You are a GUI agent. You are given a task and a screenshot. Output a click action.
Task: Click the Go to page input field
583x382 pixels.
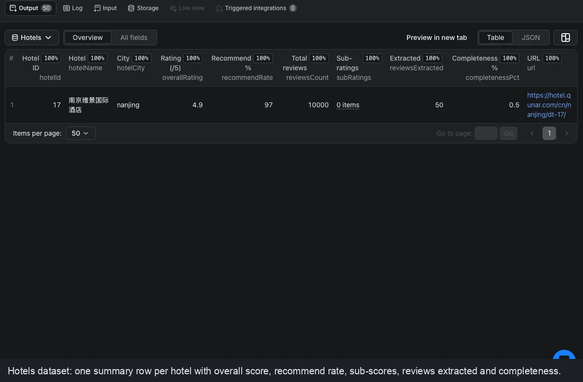point(486,133)
